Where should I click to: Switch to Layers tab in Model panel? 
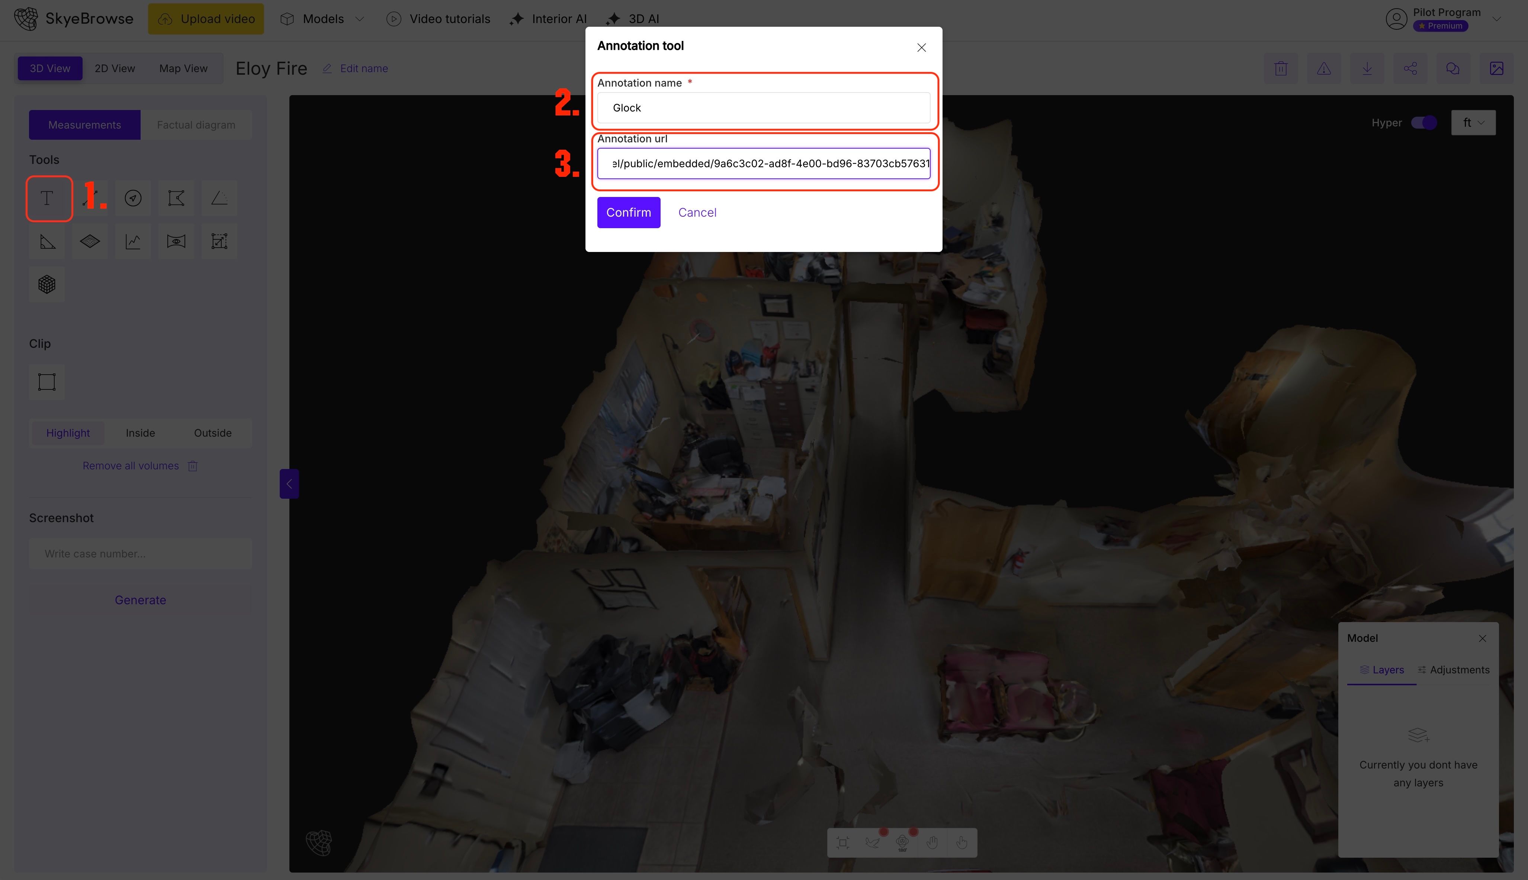1381,670
